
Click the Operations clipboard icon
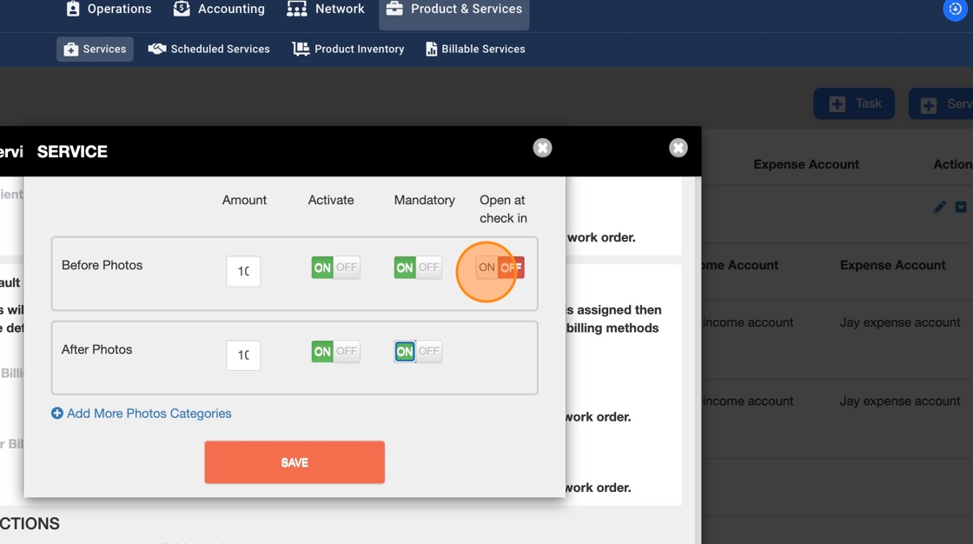73,9
